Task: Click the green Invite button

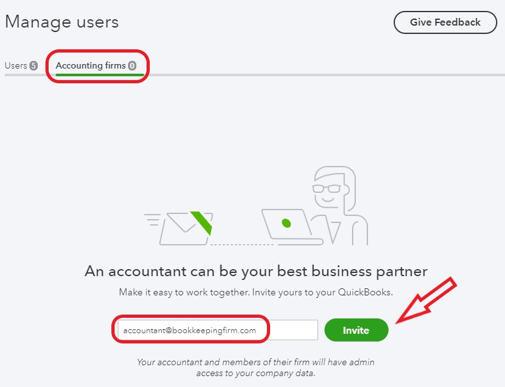Action: click(x=357, y=330)
